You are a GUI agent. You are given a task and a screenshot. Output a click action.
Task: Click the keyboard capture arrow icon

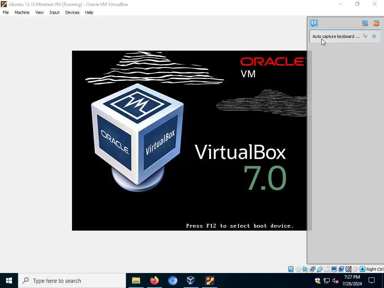363,269
